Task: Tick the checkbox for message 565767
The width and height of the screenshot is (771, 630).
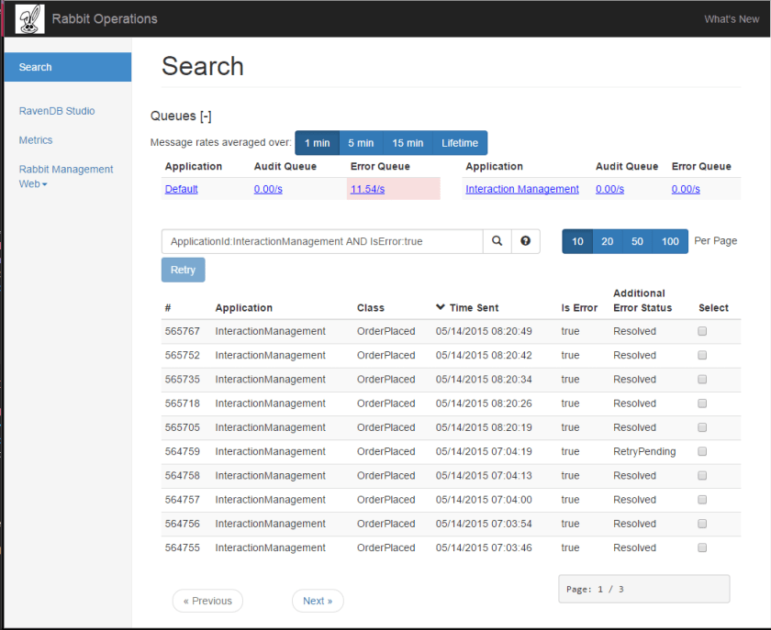Action: pos(702,331)
